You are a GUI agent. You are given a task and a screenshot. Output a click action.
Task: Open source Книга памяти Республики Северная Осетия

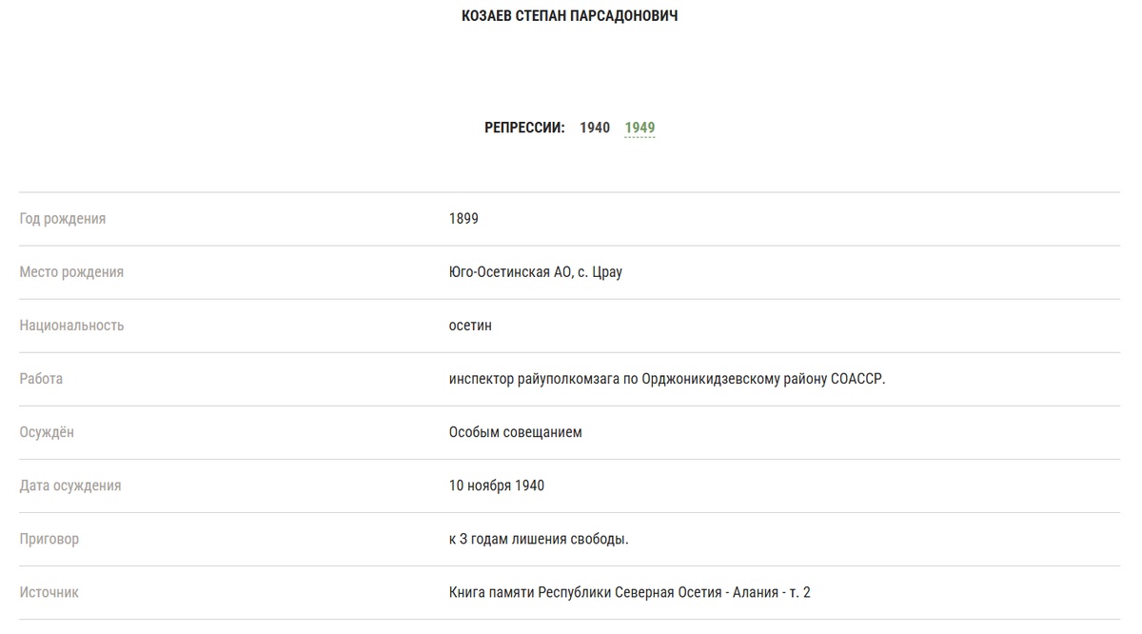(x=629, y=592)
